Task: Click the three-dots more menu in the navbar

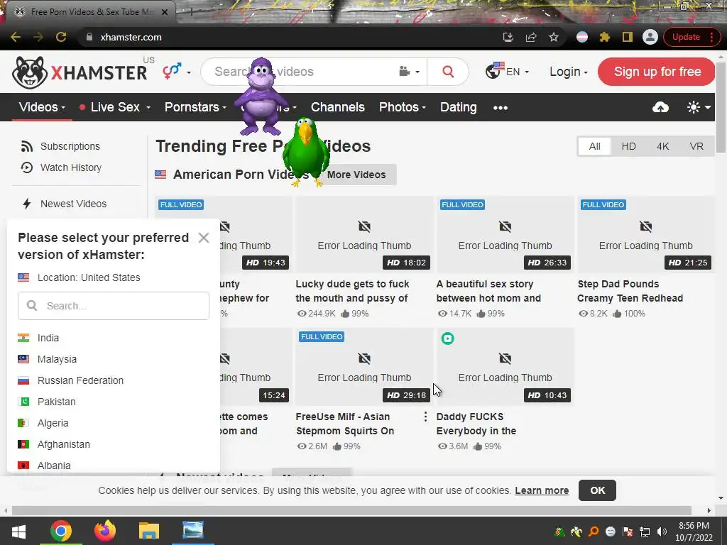Action: [x=501, y=108]
